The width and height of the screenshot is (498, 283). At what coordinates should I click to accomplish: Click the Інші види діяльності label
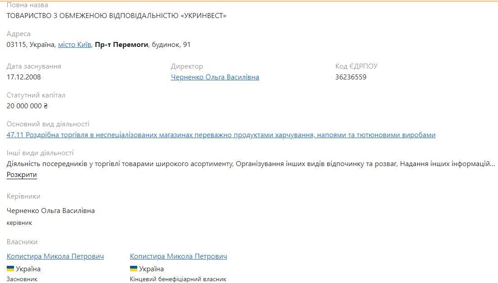point(40,153)
